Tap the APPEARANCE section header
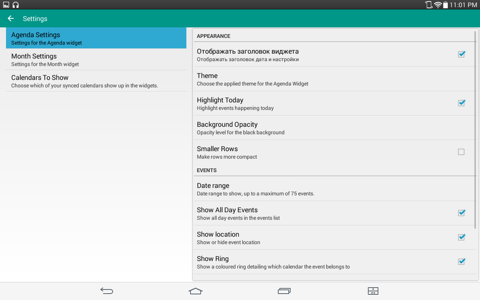This screenshot has height=300, width=480. pos(213,36)
